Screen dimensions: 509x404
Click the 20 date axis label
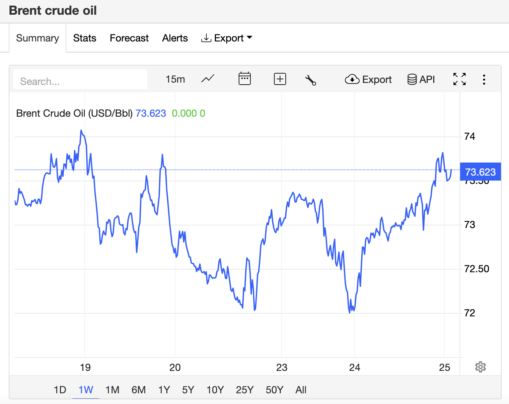pyautogui.click(x=175, y=368)
